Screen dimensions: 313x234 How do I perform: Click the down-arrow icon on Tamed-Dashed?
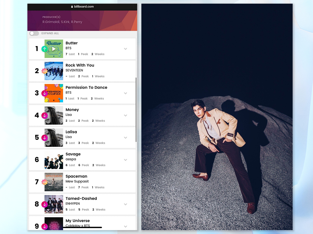[45, 204]
